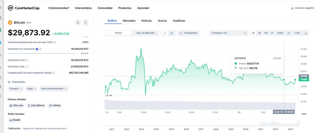The image size is (314, 133).
Task: Switch to the Gráfico tab
Action: click(x=112, y=21)
